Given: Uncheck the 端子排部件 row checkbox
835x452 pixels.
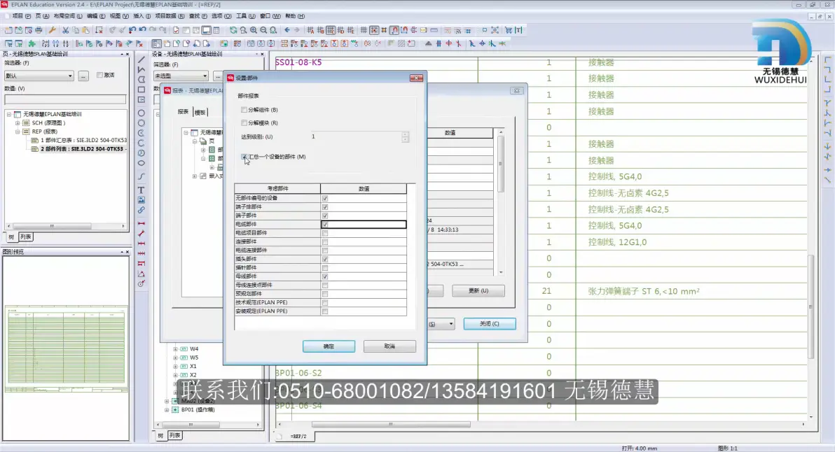Looking at the screenshot, I should [325, 207].
